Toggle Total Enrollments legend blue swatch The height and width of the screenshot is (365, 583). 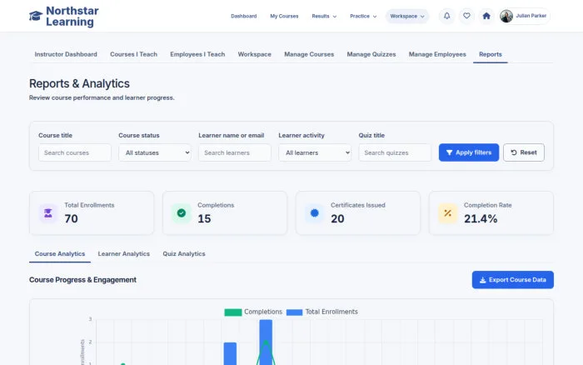pyautogui.click(x=295, y=312)
